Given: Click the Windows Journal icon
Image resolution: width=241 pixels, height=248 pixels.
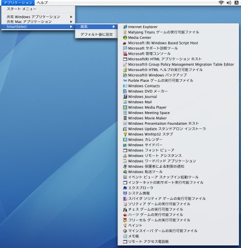Looking at the screenshot, I should click(125, 97).
